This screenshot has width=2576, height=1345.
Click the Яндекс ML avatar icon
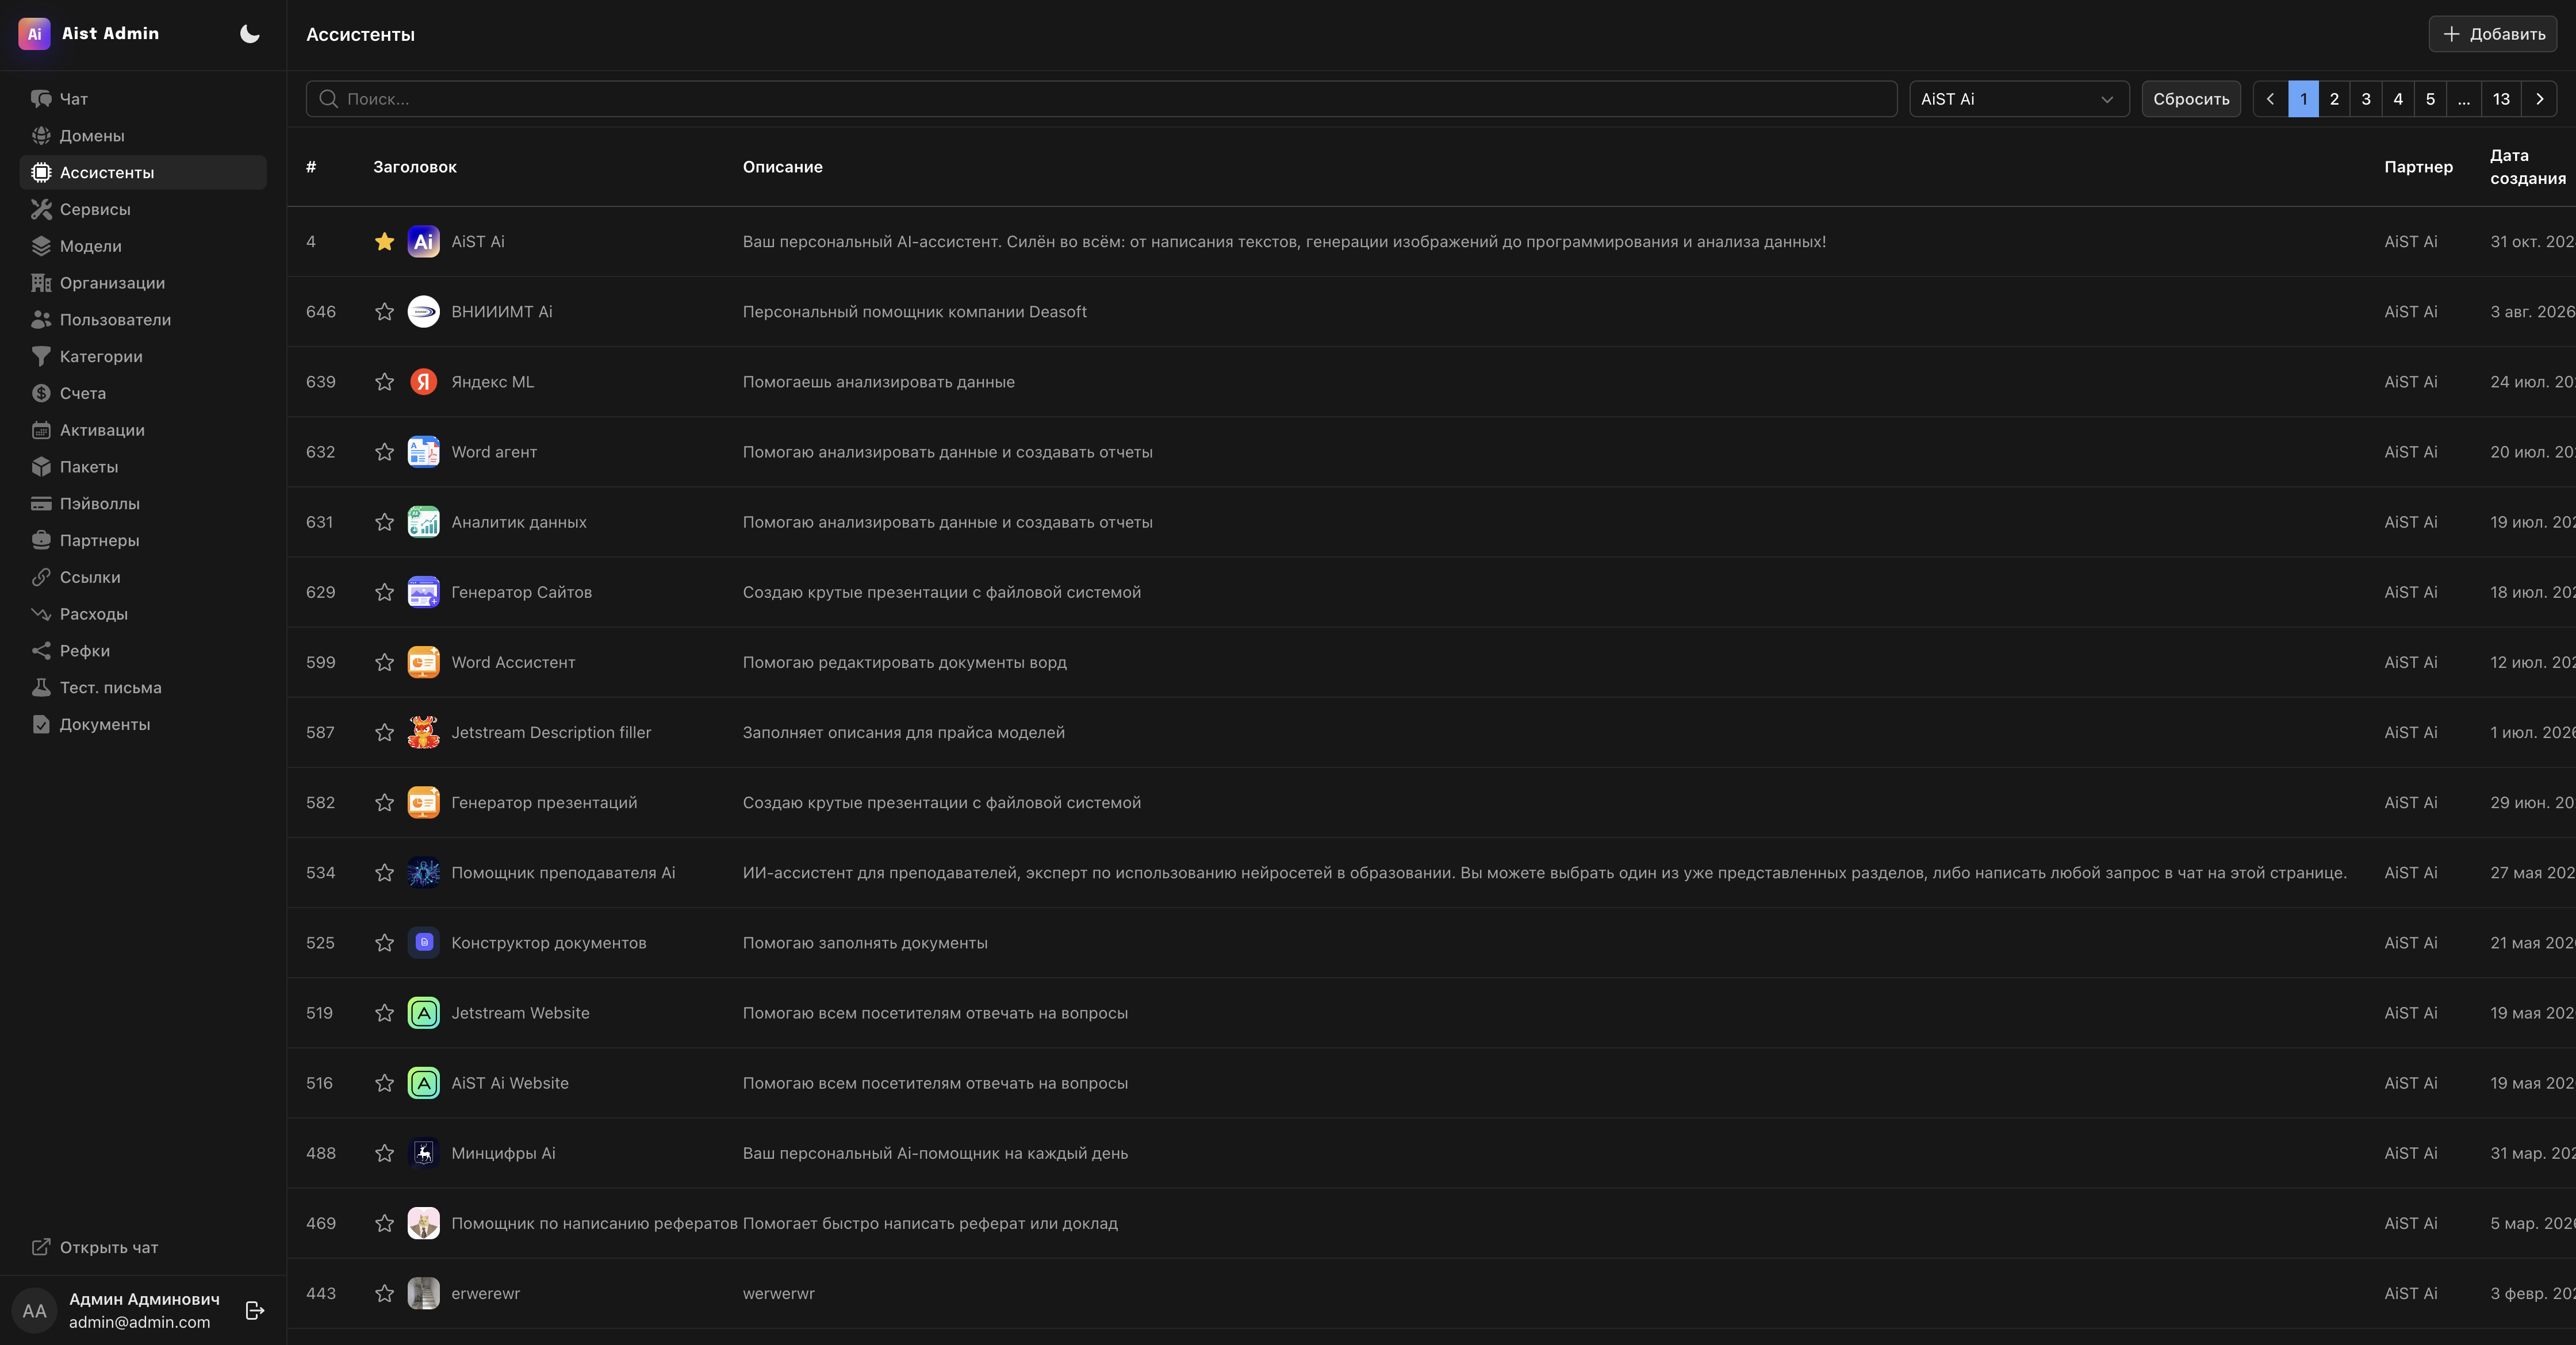pos(424,382)
